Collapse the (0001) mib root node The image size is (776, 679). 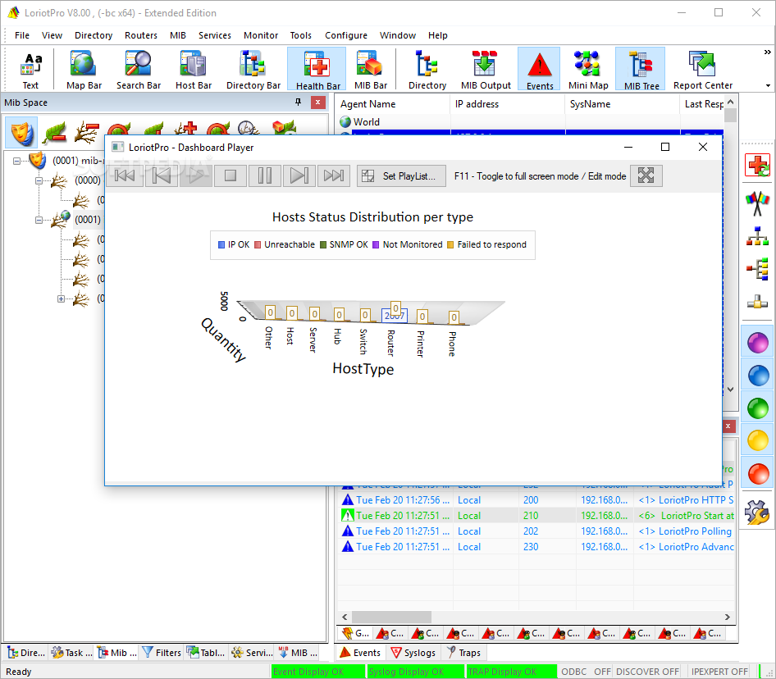pos(16,161)
